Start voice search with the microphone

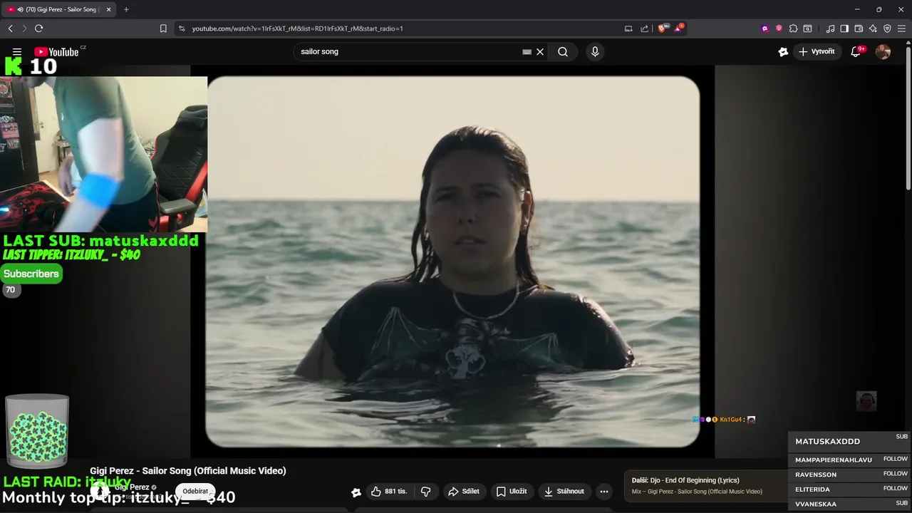595,51
